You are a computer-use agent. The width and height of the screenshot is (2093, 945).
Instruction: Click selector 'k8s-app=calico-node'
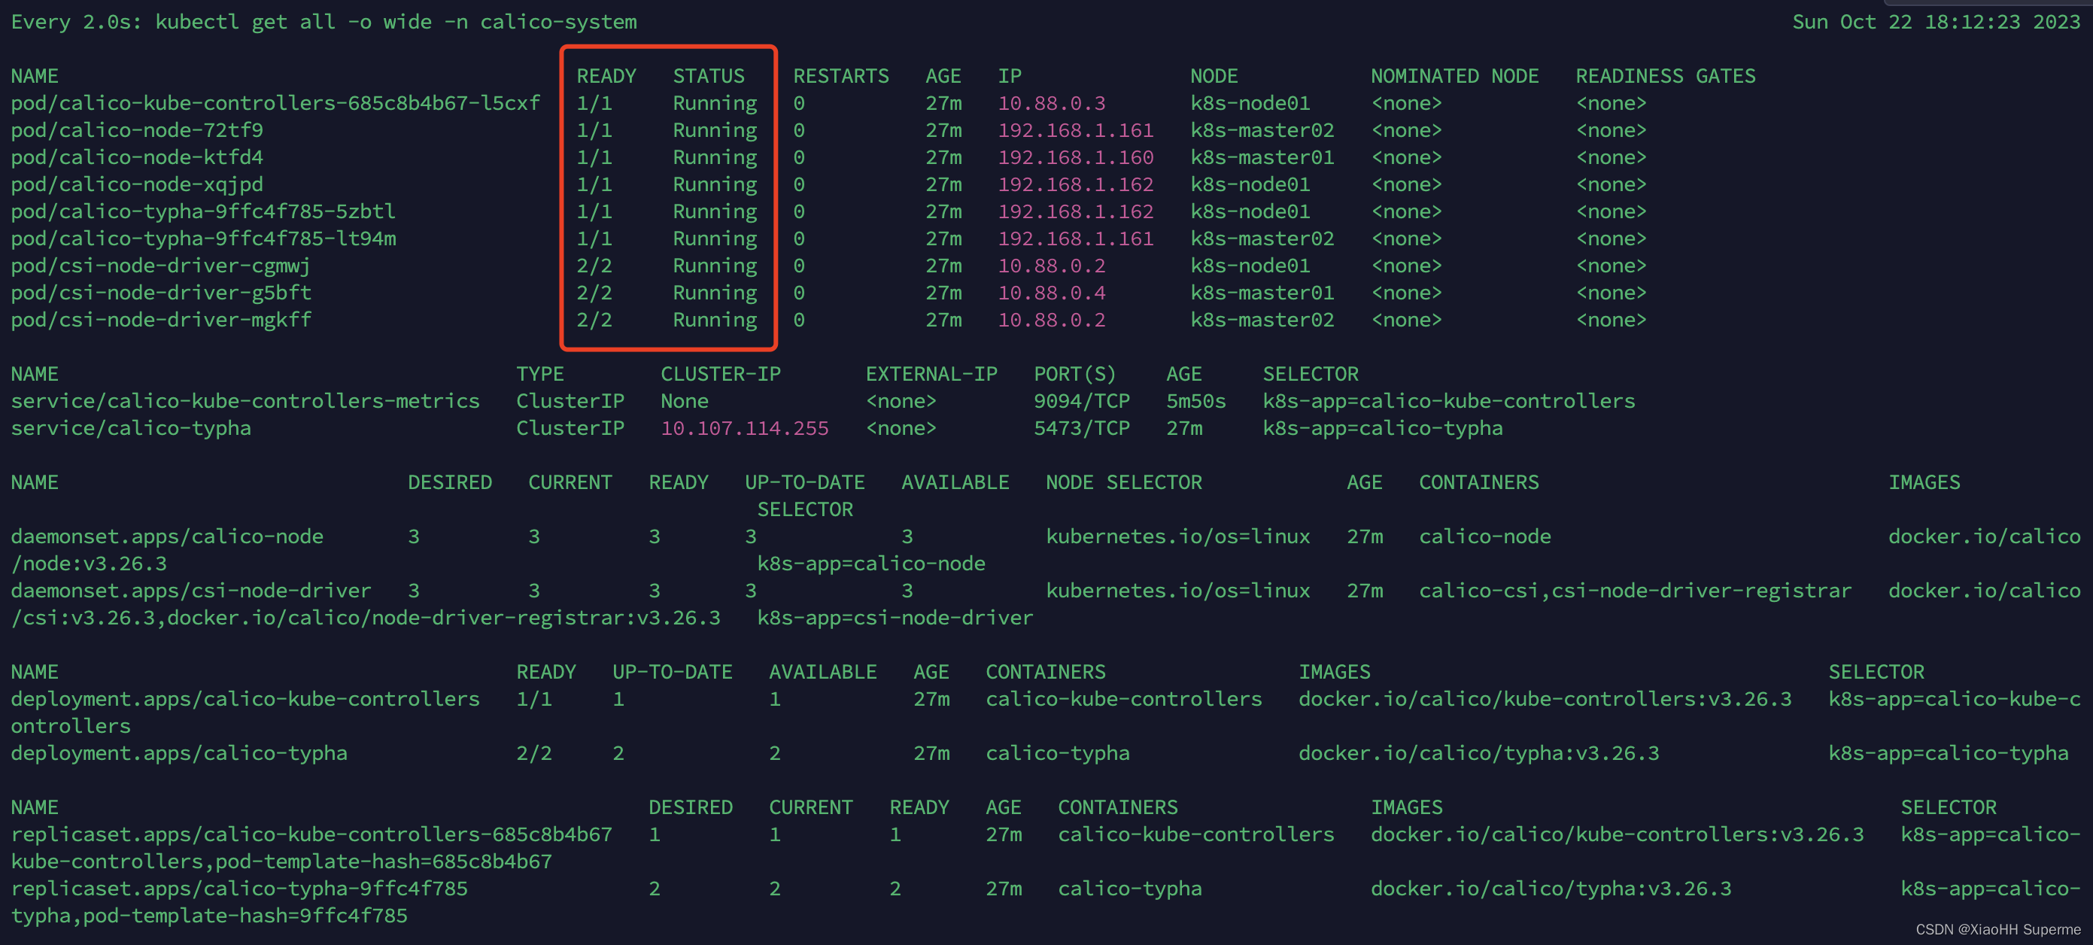click(871, 563)
